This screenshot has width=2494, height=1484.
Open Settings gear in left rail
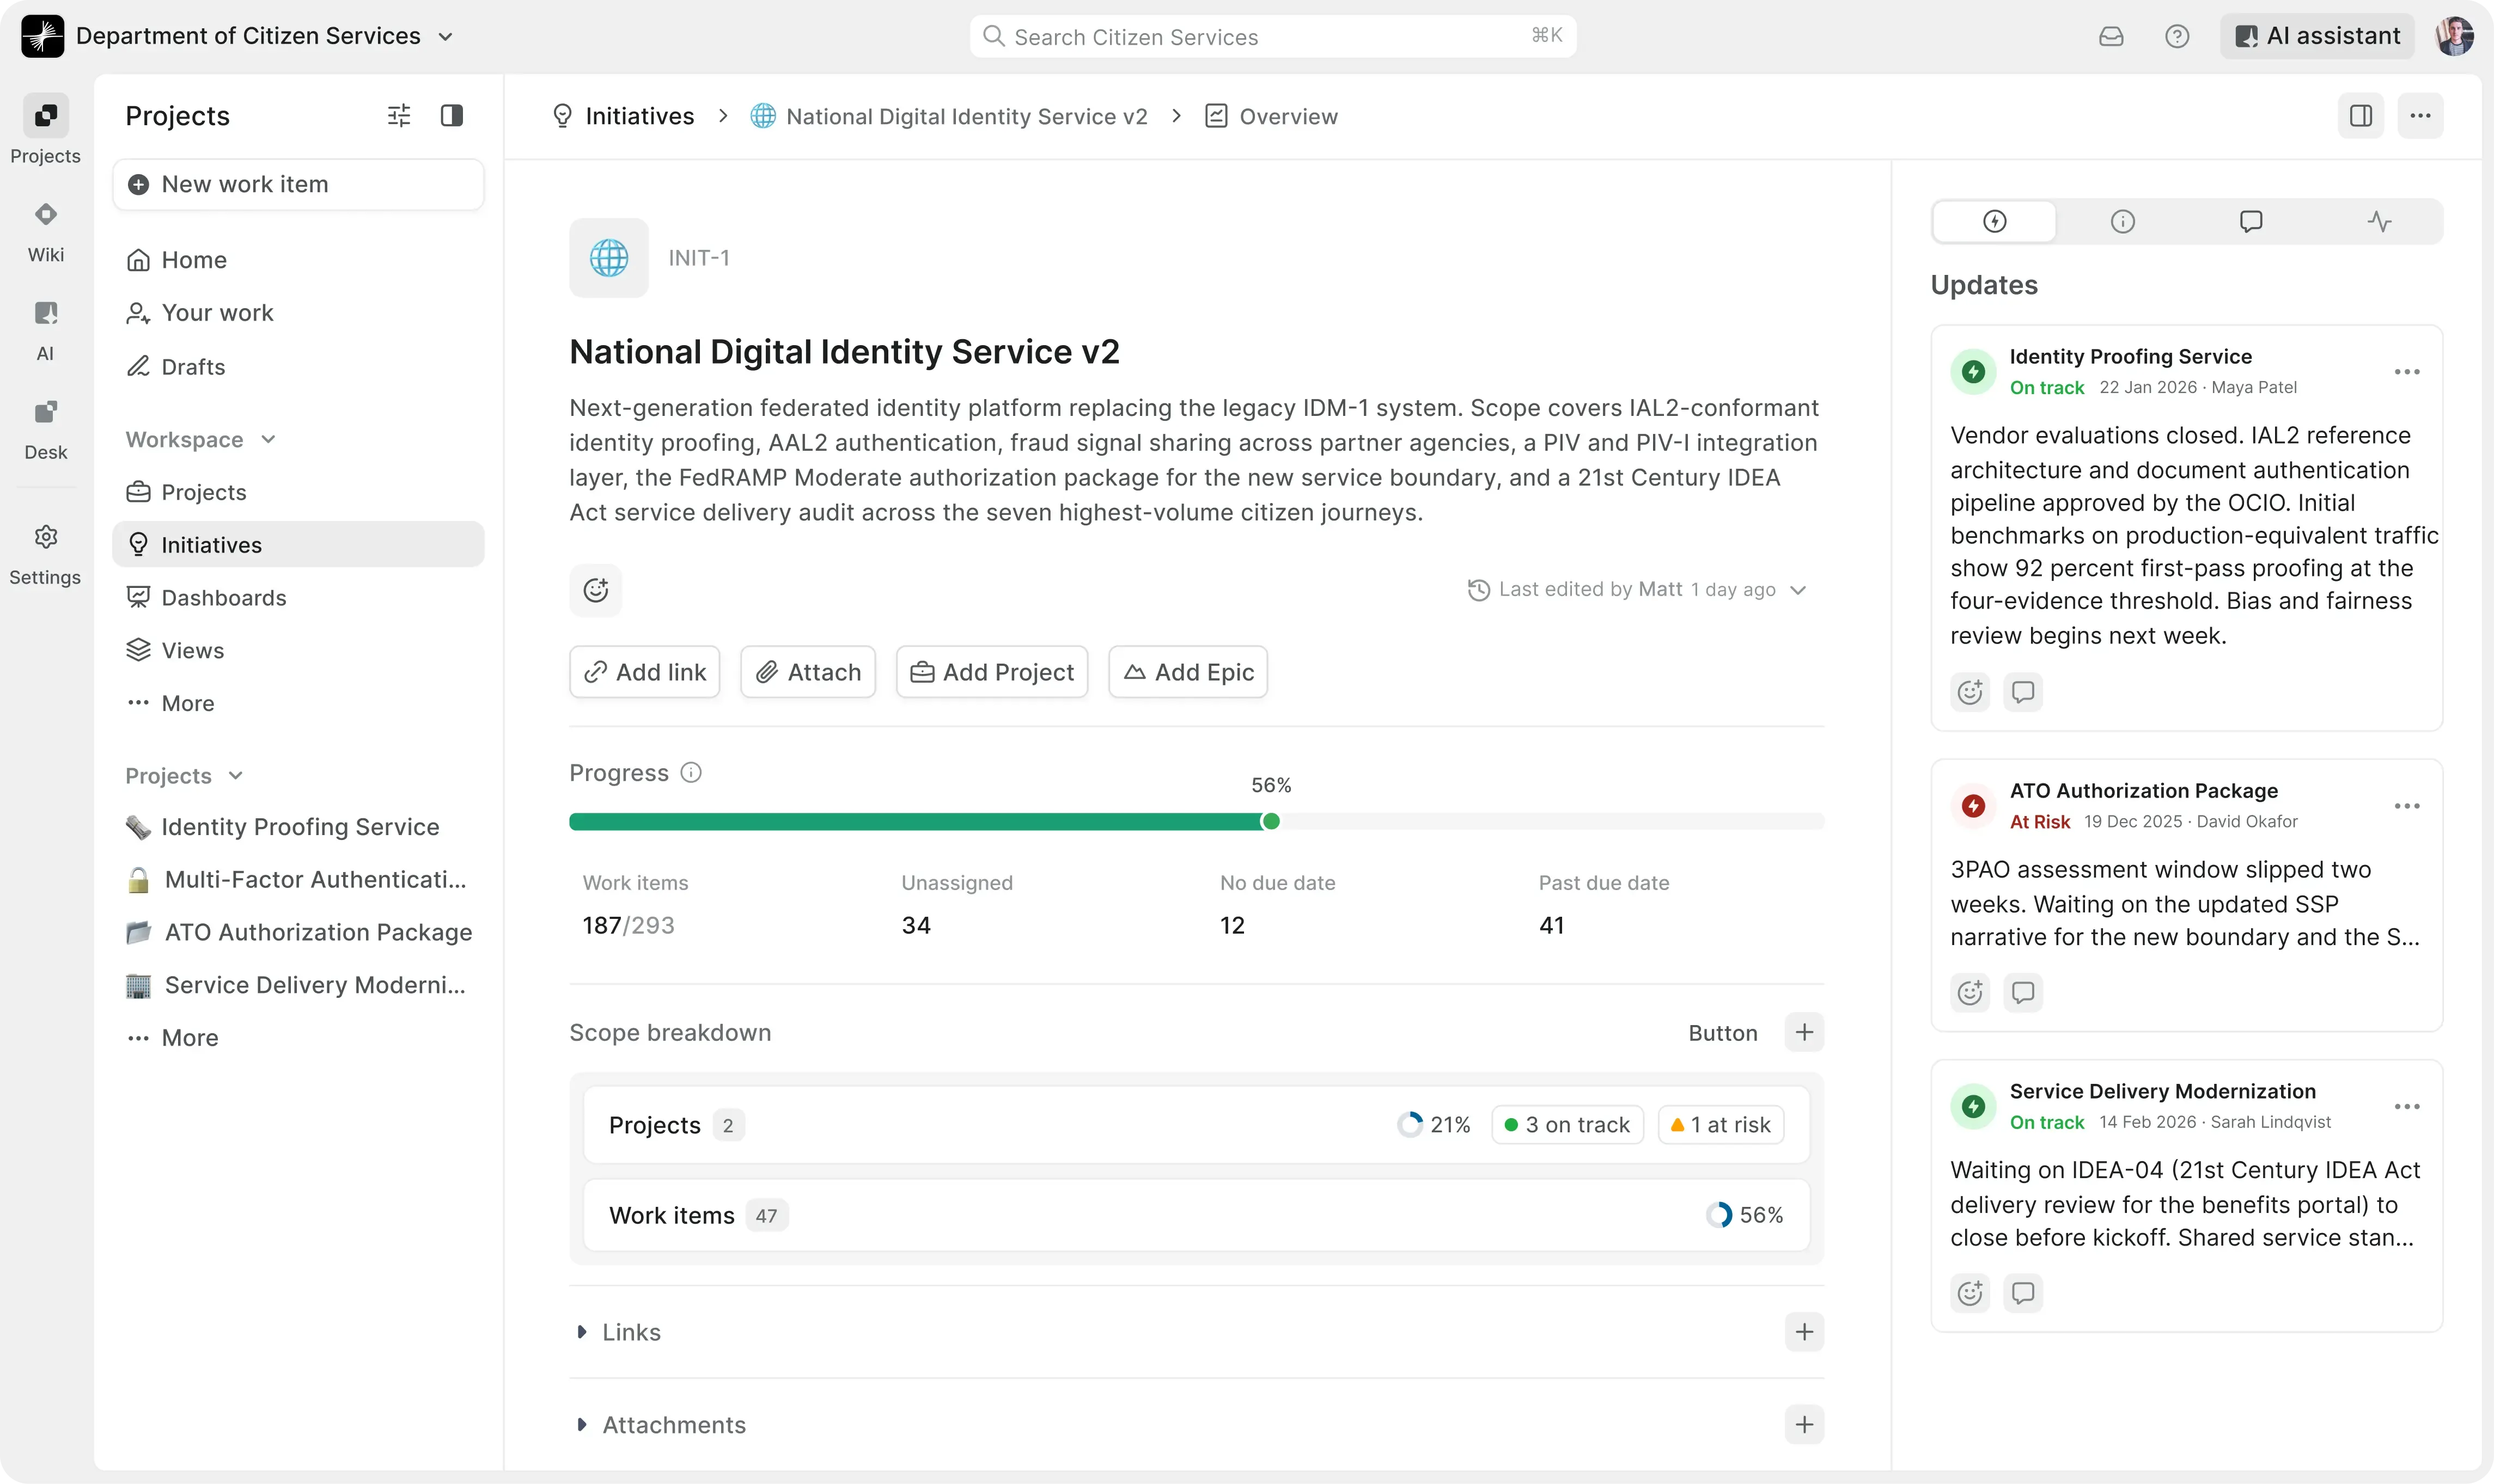pyautogui.click(x=45, y=555)
